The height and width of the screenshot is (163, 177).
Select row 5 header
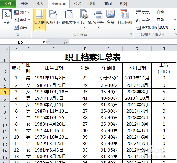pyautogui.click(x=5, y=92)
